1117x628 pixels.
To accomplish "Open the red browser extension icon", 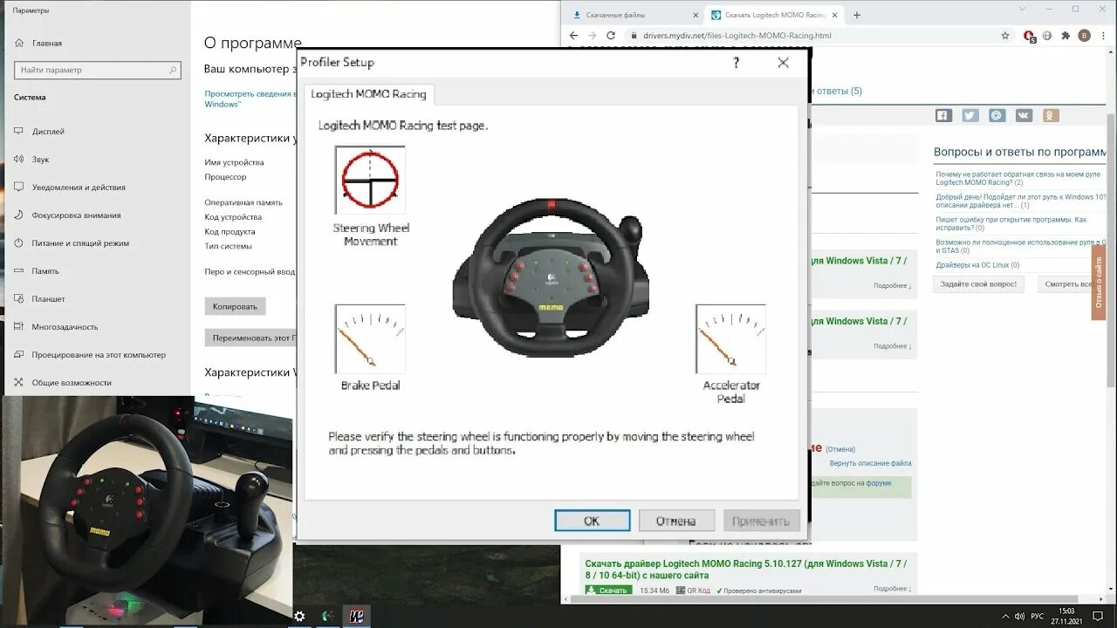I will click(x=1029, y=37).
